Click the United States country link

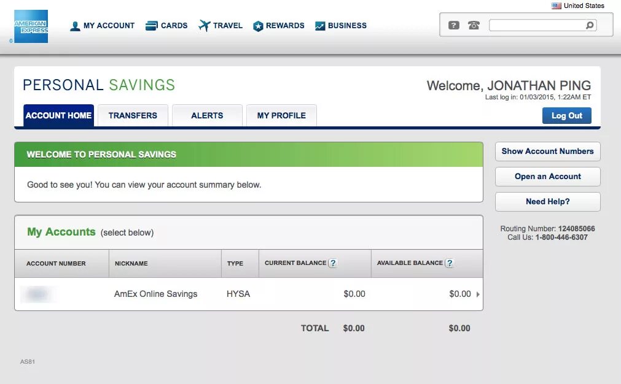[x=584, y=6]
